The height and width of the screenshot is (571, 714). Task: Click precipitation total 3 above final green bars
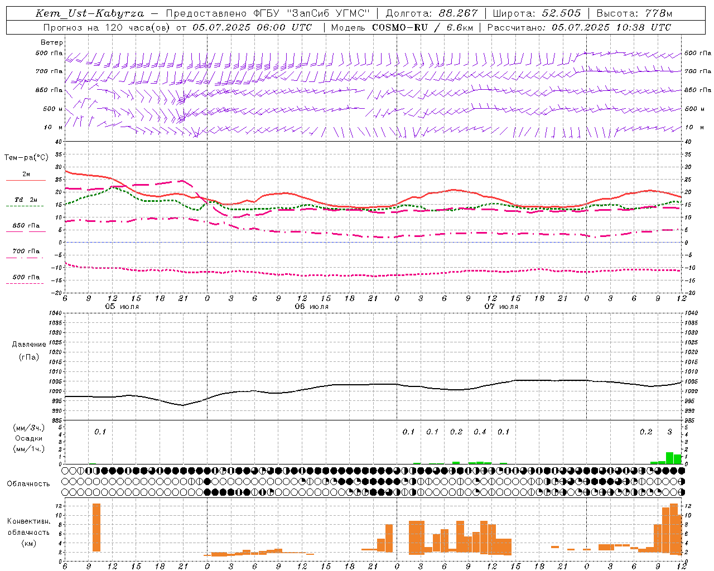(670, 432)
